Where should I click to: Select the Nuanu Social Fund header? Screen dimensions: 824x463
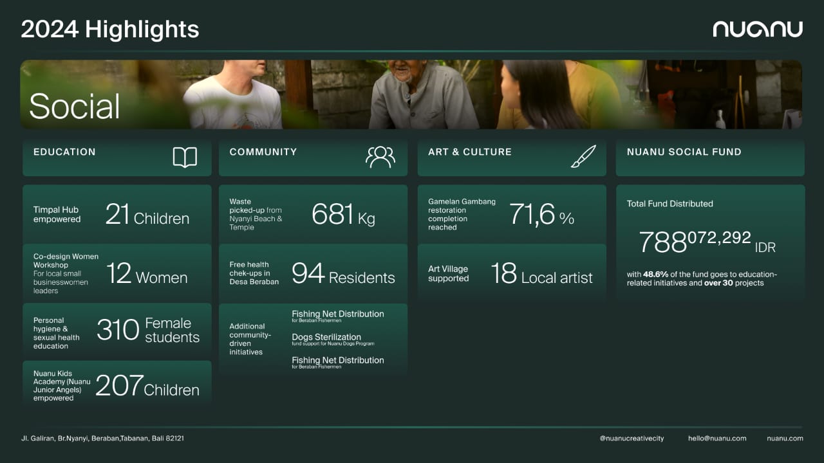coord(684,152)
